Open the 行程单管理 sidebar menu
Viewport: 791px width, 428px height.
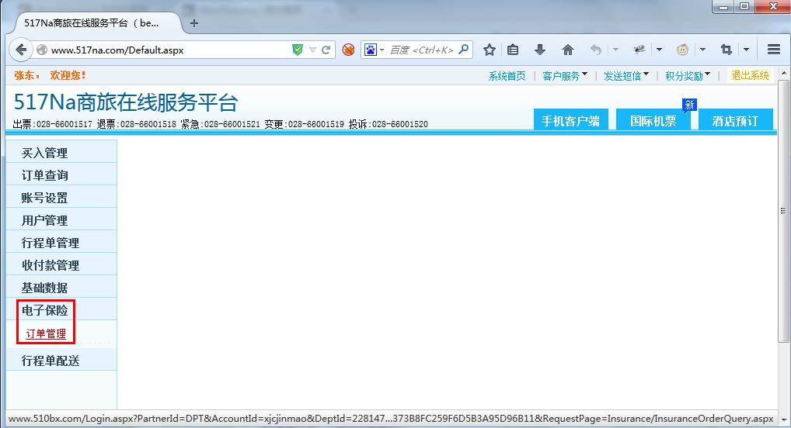[x=61, y=243]
